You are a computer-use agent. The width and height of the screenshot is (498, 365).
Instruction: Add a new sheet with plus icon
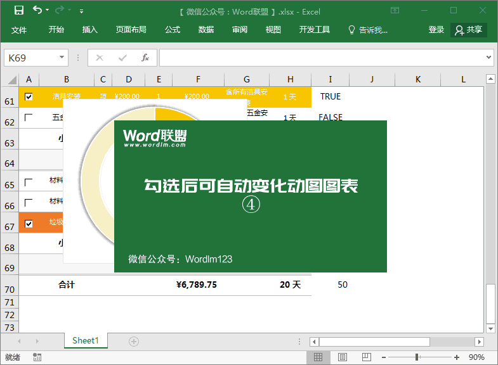click(x=134, y=342)
